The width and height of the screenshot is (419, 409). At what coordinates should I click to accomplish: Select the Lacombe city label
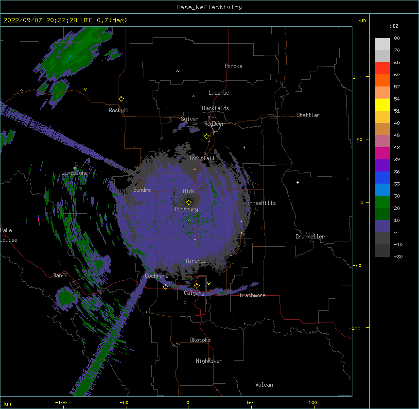tap(219, 93)
